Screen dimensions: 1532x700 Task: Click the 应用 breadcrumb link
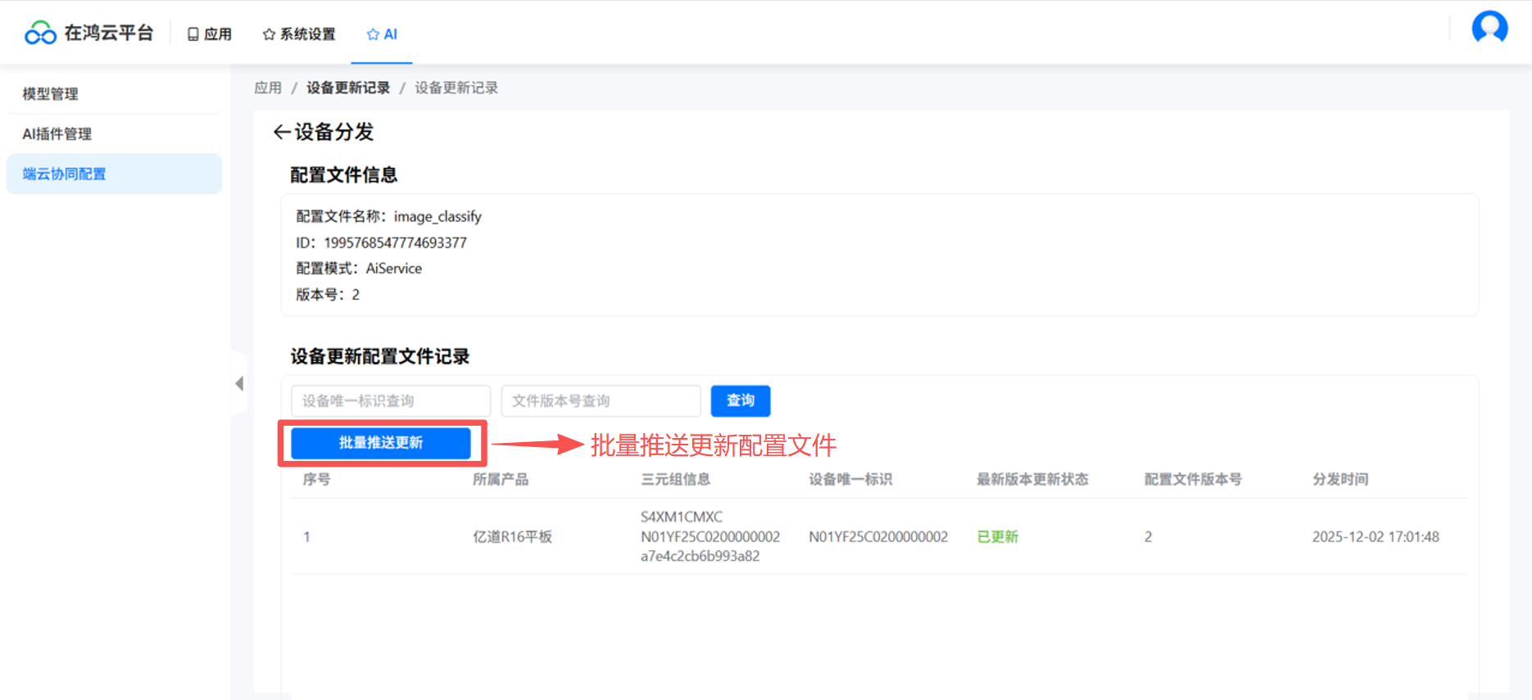coord(267,88)
